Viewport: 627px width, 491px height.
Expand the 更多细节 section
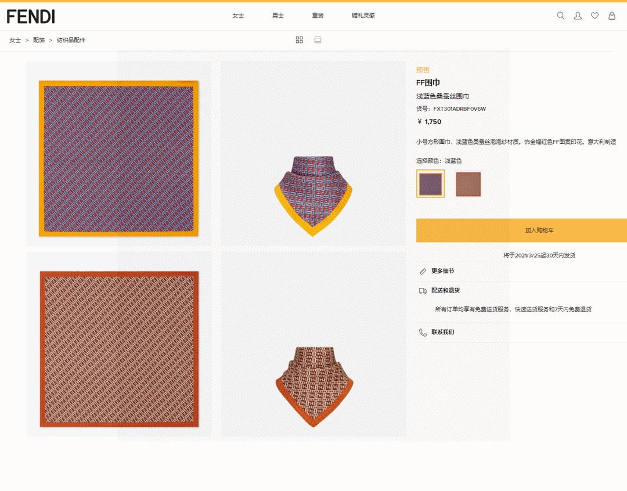point(442,271)
